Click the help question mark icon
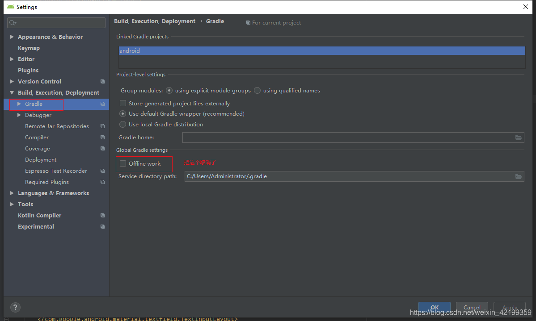This screenshot has height=321, width=536. click(x=15, y=307)
